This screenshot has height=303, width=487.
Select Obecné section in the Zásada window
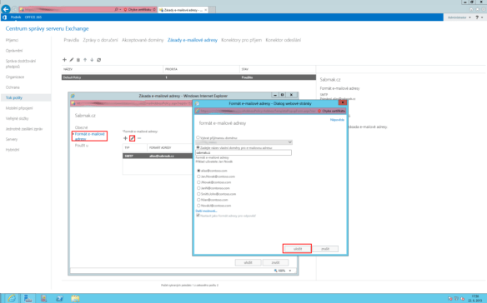click(82, 127)
